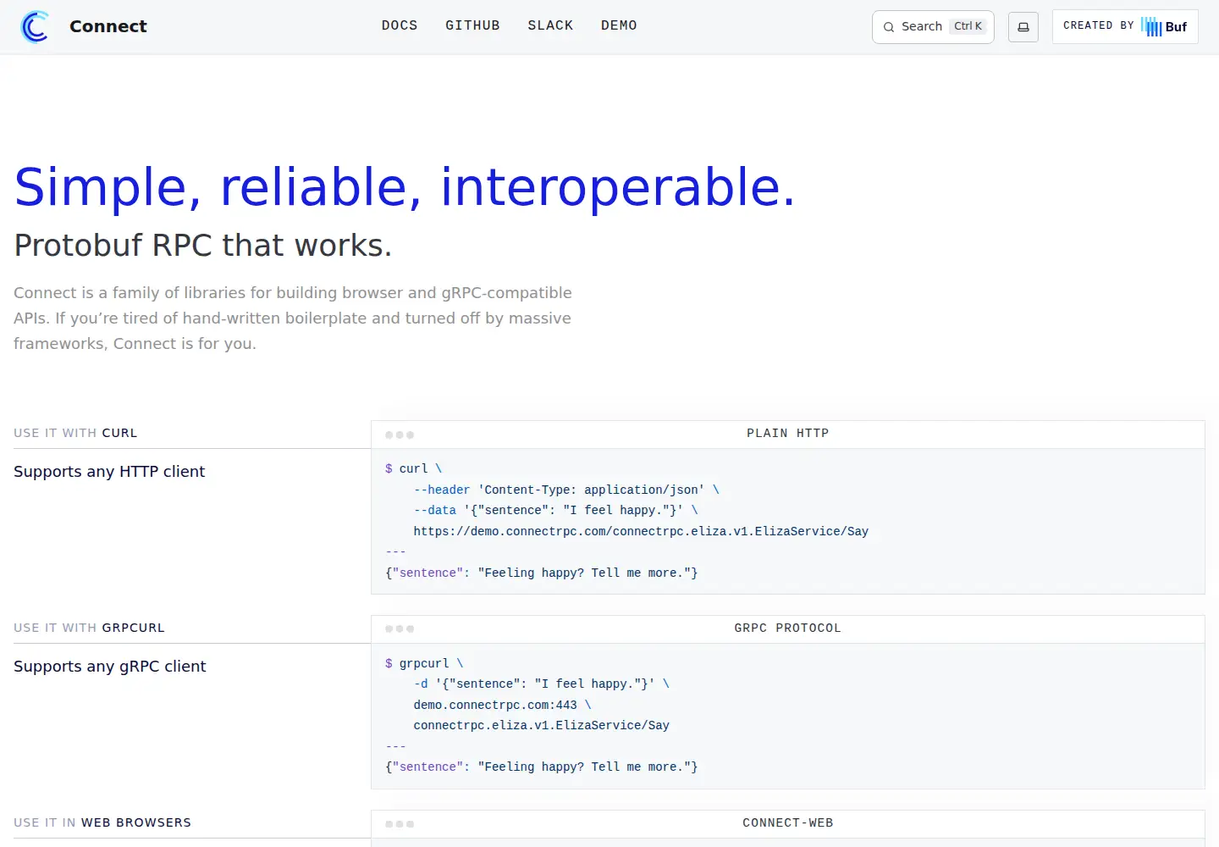Click the "--header 'Content-Type: application/json'" line
This screenshot has height=847, width=1219.
[566, 490]
